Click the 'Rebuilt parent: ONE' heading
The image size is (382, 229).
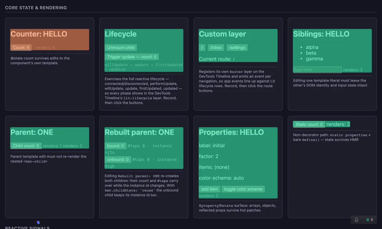139,132
